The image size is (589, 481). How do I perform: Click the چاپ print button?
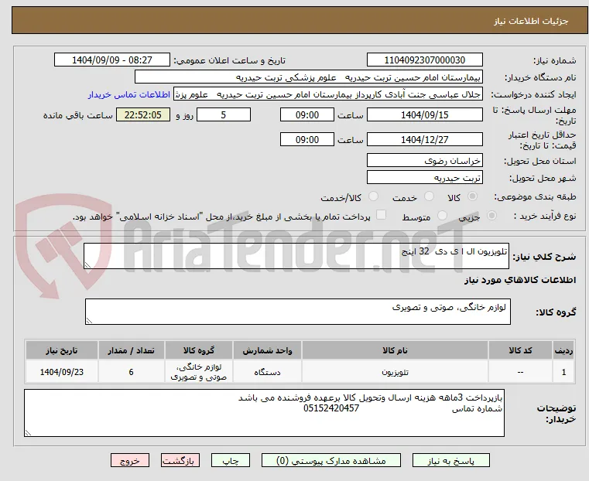pyautogui.click(x=231, y=461)
